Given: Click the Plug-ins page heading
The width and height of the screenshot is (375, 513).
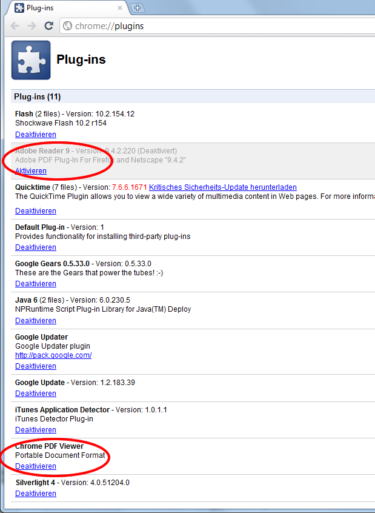Looking at the screenshot, I should [81, 59].
